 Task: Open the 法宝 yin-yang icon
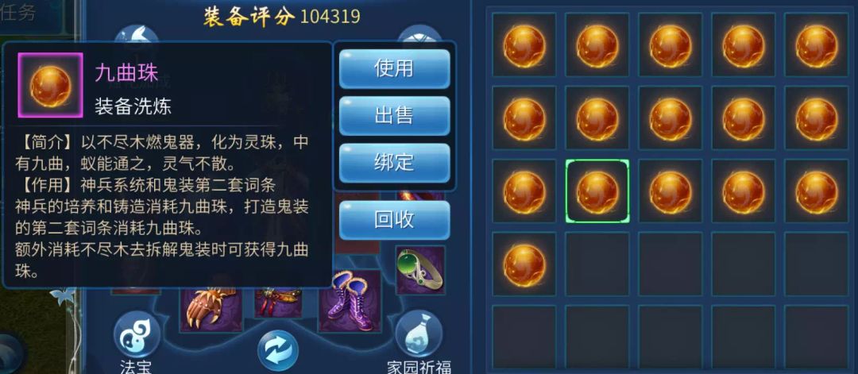tap(137, 334)
